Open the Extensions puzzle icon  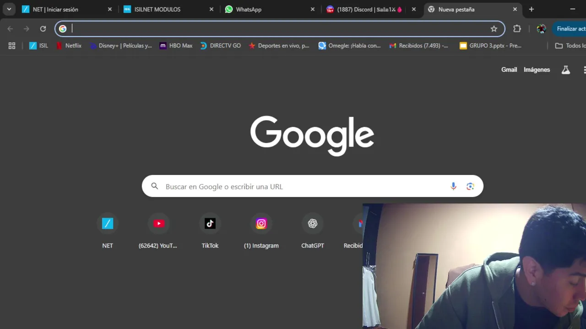tap(517, 29)
